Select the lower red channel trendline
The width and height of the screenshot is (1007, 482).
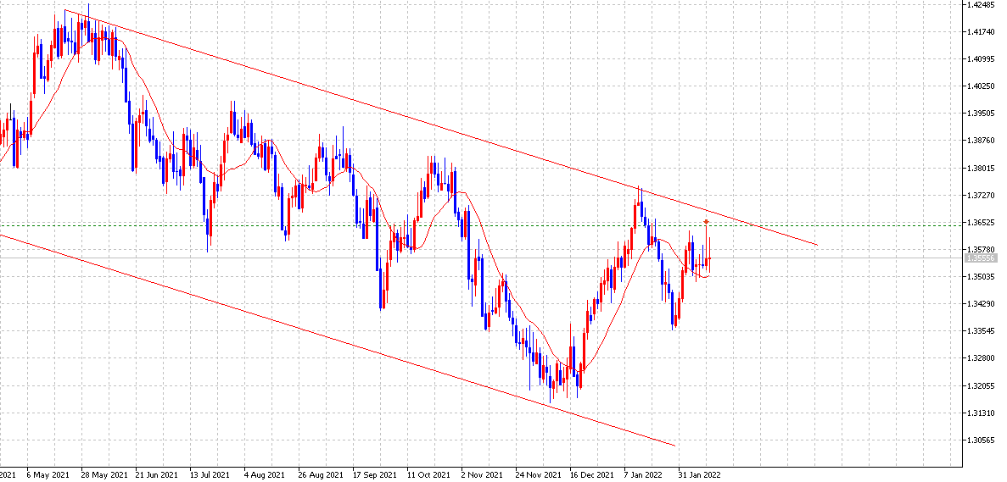(x=338, y=340)
